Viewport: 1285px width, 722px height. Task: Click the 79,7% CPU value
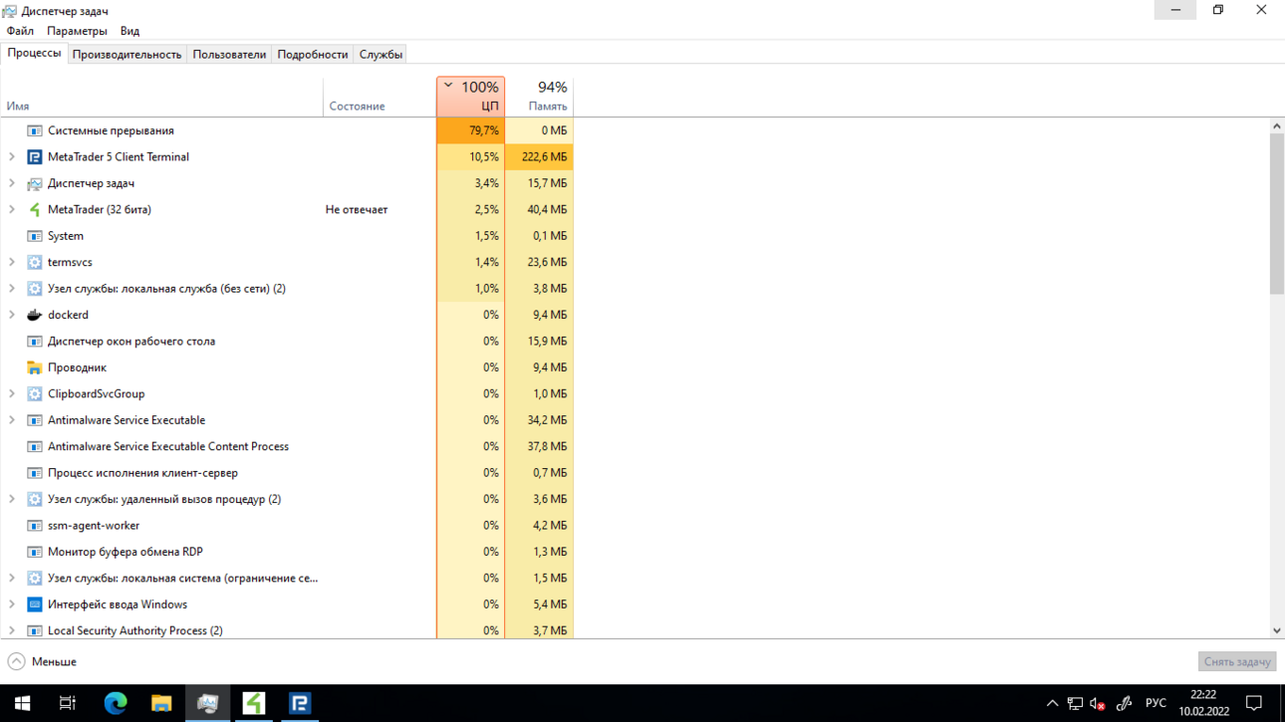click(483, 130)
